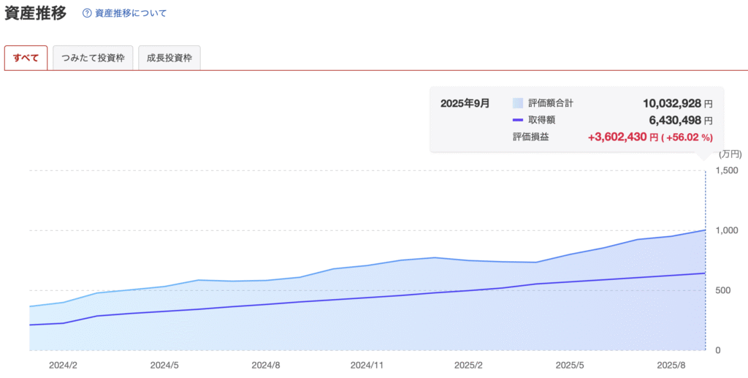The width and height of the screenshot is (748, 378).
Task: Click the 2024/11 x-axis label
Action: click(367, 364)
